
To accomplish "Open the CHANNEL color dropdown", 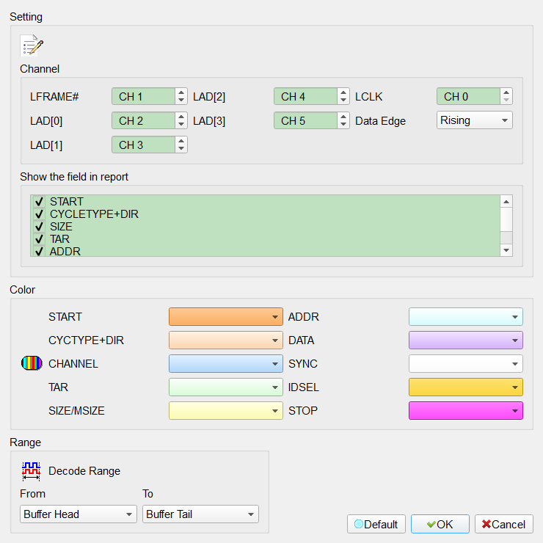I will coord(226,364).
